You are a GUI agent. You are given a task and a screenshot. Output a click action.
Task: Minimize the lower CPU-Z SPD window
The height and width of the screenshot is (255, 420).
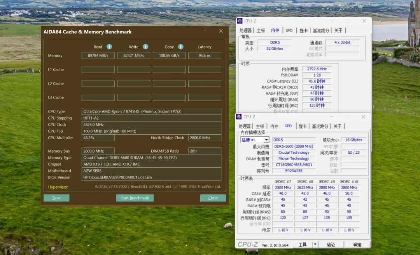pyautogui.click(x=332, y=117)
